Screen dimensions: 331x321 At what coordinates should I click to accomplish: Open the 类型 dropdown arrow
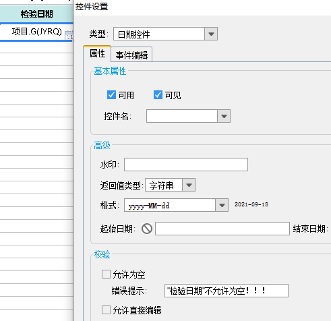211,34
